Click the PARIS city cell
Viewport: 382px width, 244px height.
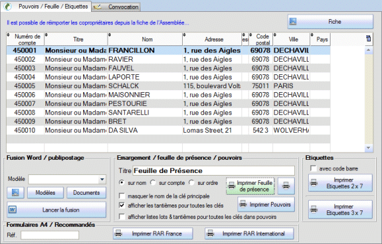pos(291,86)
